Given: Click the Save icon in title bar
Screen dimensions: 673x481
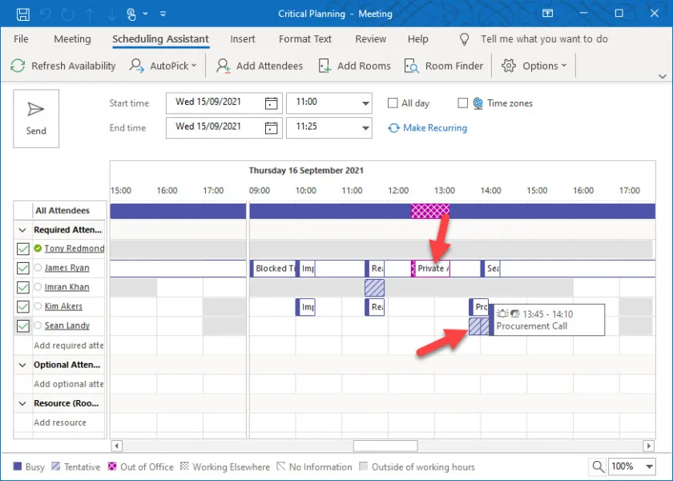Looking at the screenshot, I should (22, 14).
